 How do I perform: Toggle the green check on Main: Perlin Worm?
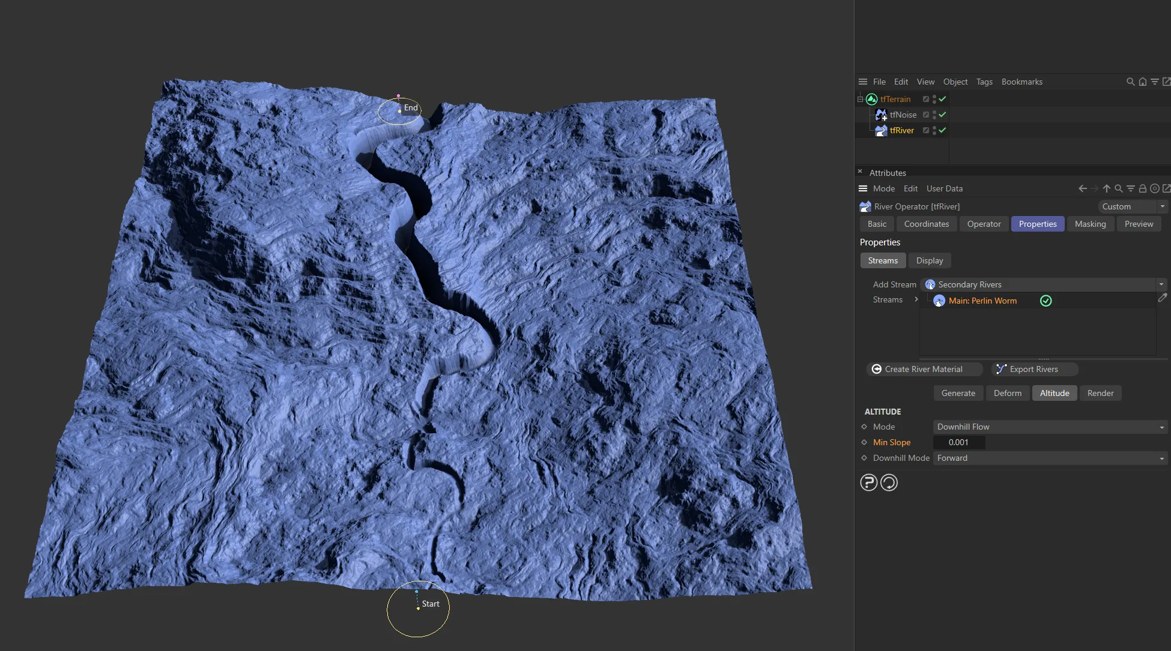[1045, 301]
